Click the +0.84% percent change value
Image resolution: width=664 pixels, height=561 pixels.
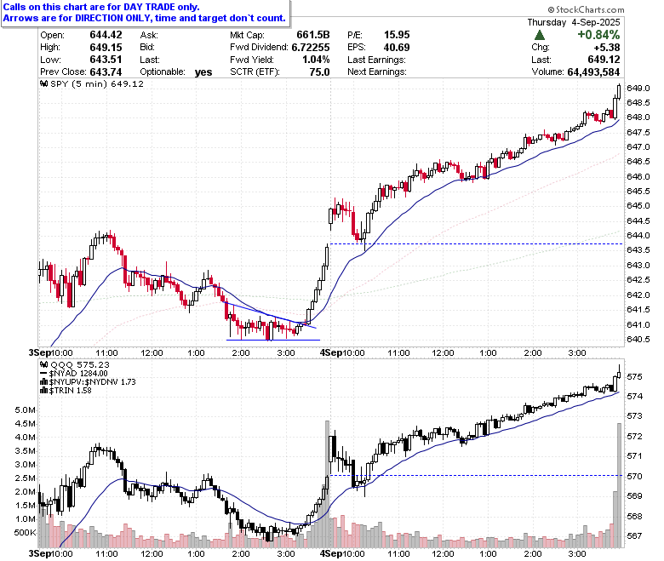(x=598, y=35)
